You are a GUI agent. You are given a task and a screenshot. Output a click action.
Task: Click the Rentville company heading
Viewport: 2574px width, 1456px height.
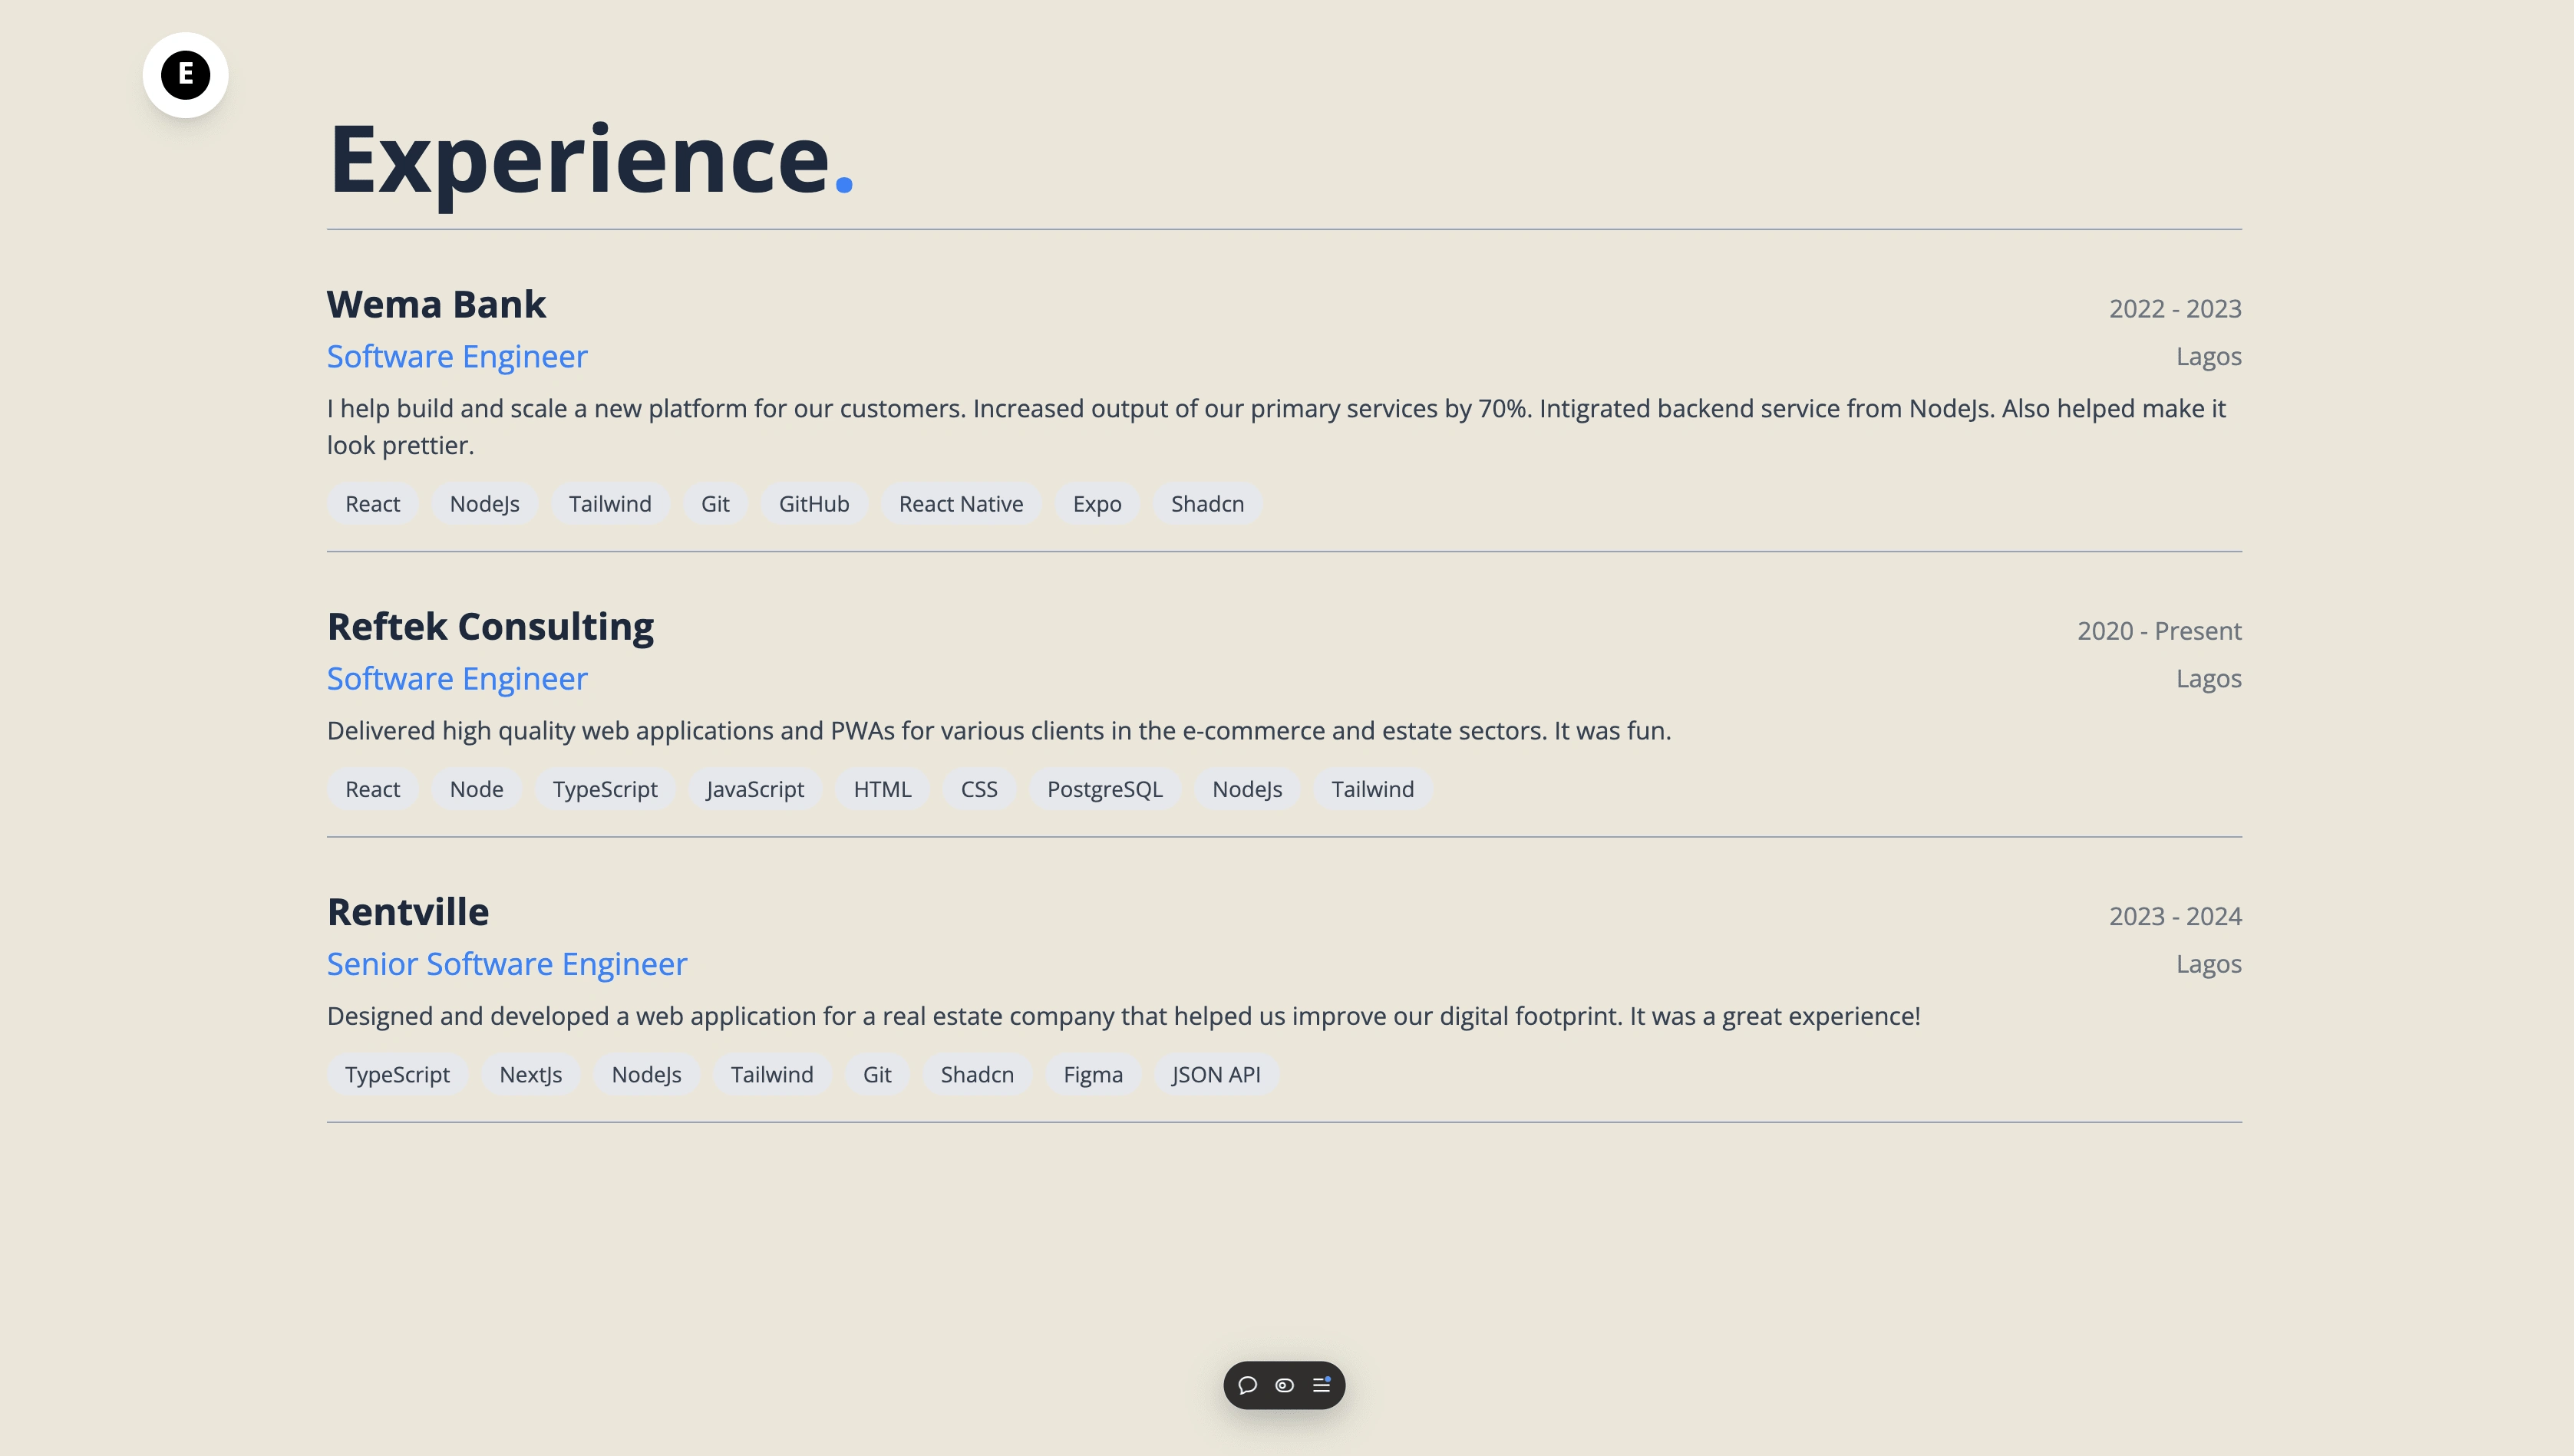click(x=408, y=912)
